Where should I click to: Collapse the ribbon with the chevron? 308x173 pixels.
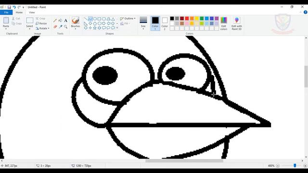[300, 12]
